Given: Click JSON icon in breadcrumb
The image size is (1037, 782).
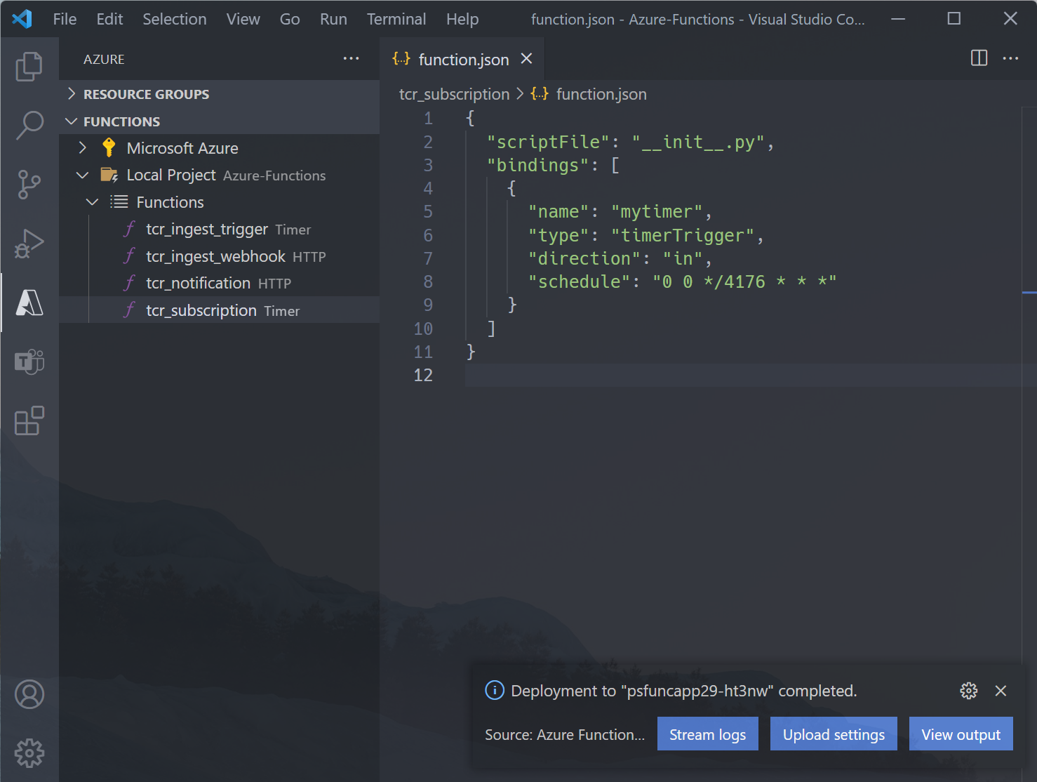Looking at the screenshot, I should click(x=540, y=93).
